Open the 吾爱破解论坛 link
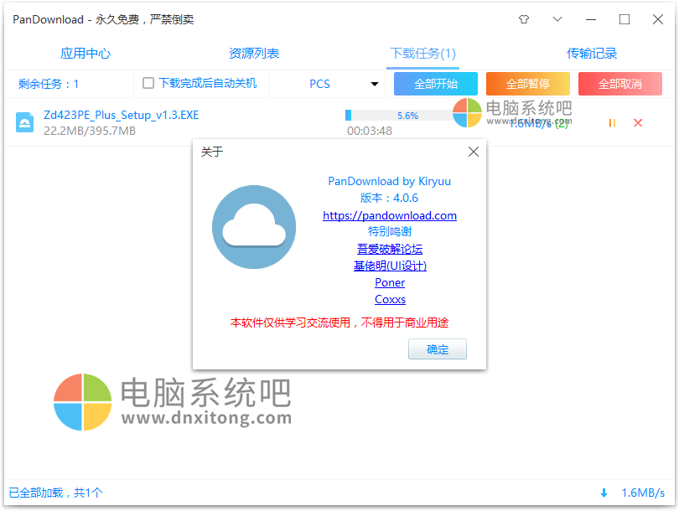Screen dimensions: 679x511 point(390,249)
